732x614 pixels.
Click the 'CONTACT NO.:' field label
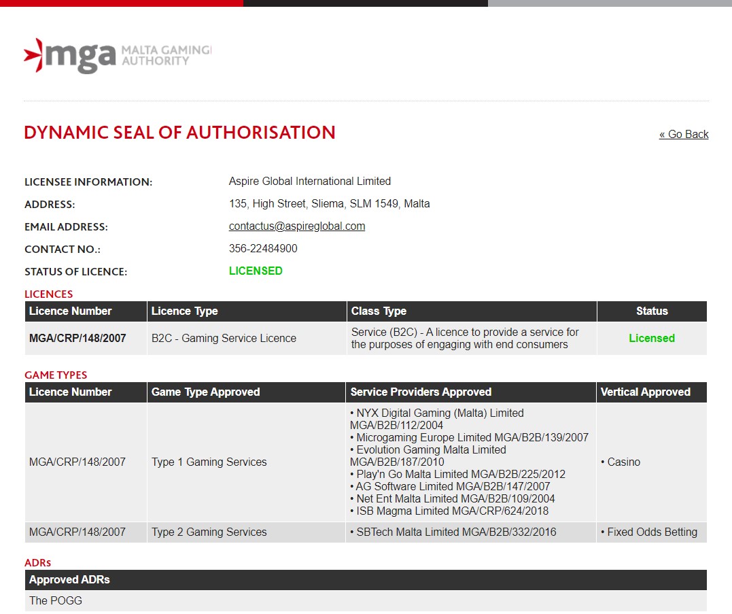click(x=62, y=250)
